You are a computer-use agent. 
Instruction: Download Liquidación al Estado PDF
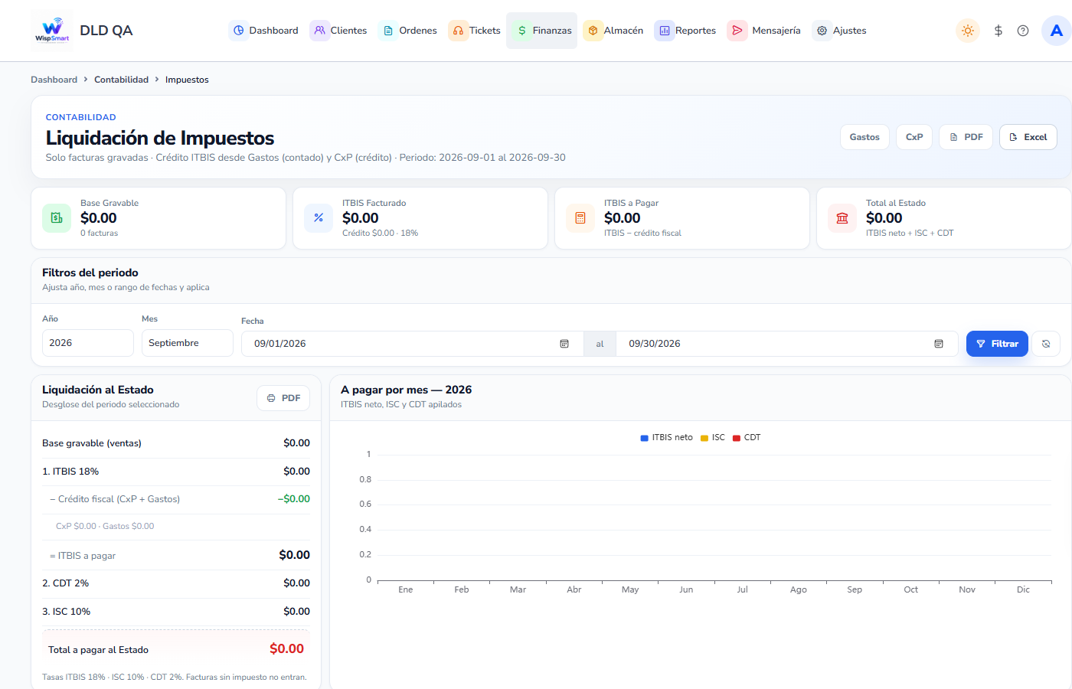pyautogui.click(x=283, y=398)
